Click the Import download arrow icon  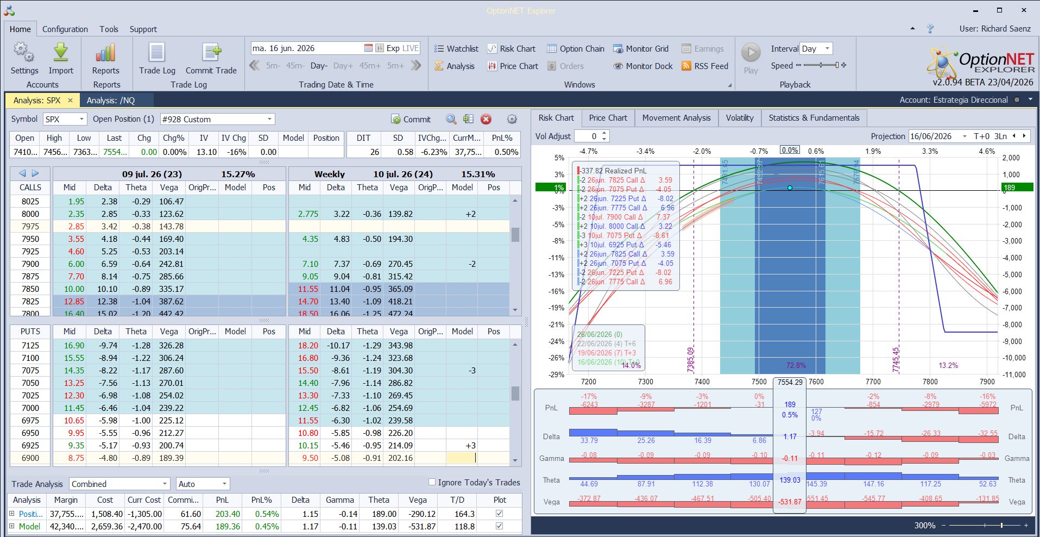61,52
